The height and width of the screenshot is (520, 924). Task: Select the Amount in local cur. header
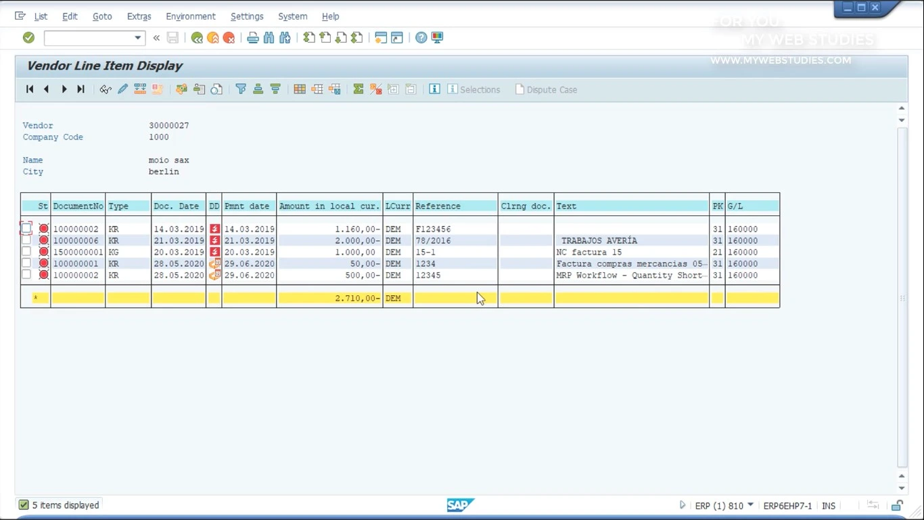pyautogui.click(x=329, y=206)
